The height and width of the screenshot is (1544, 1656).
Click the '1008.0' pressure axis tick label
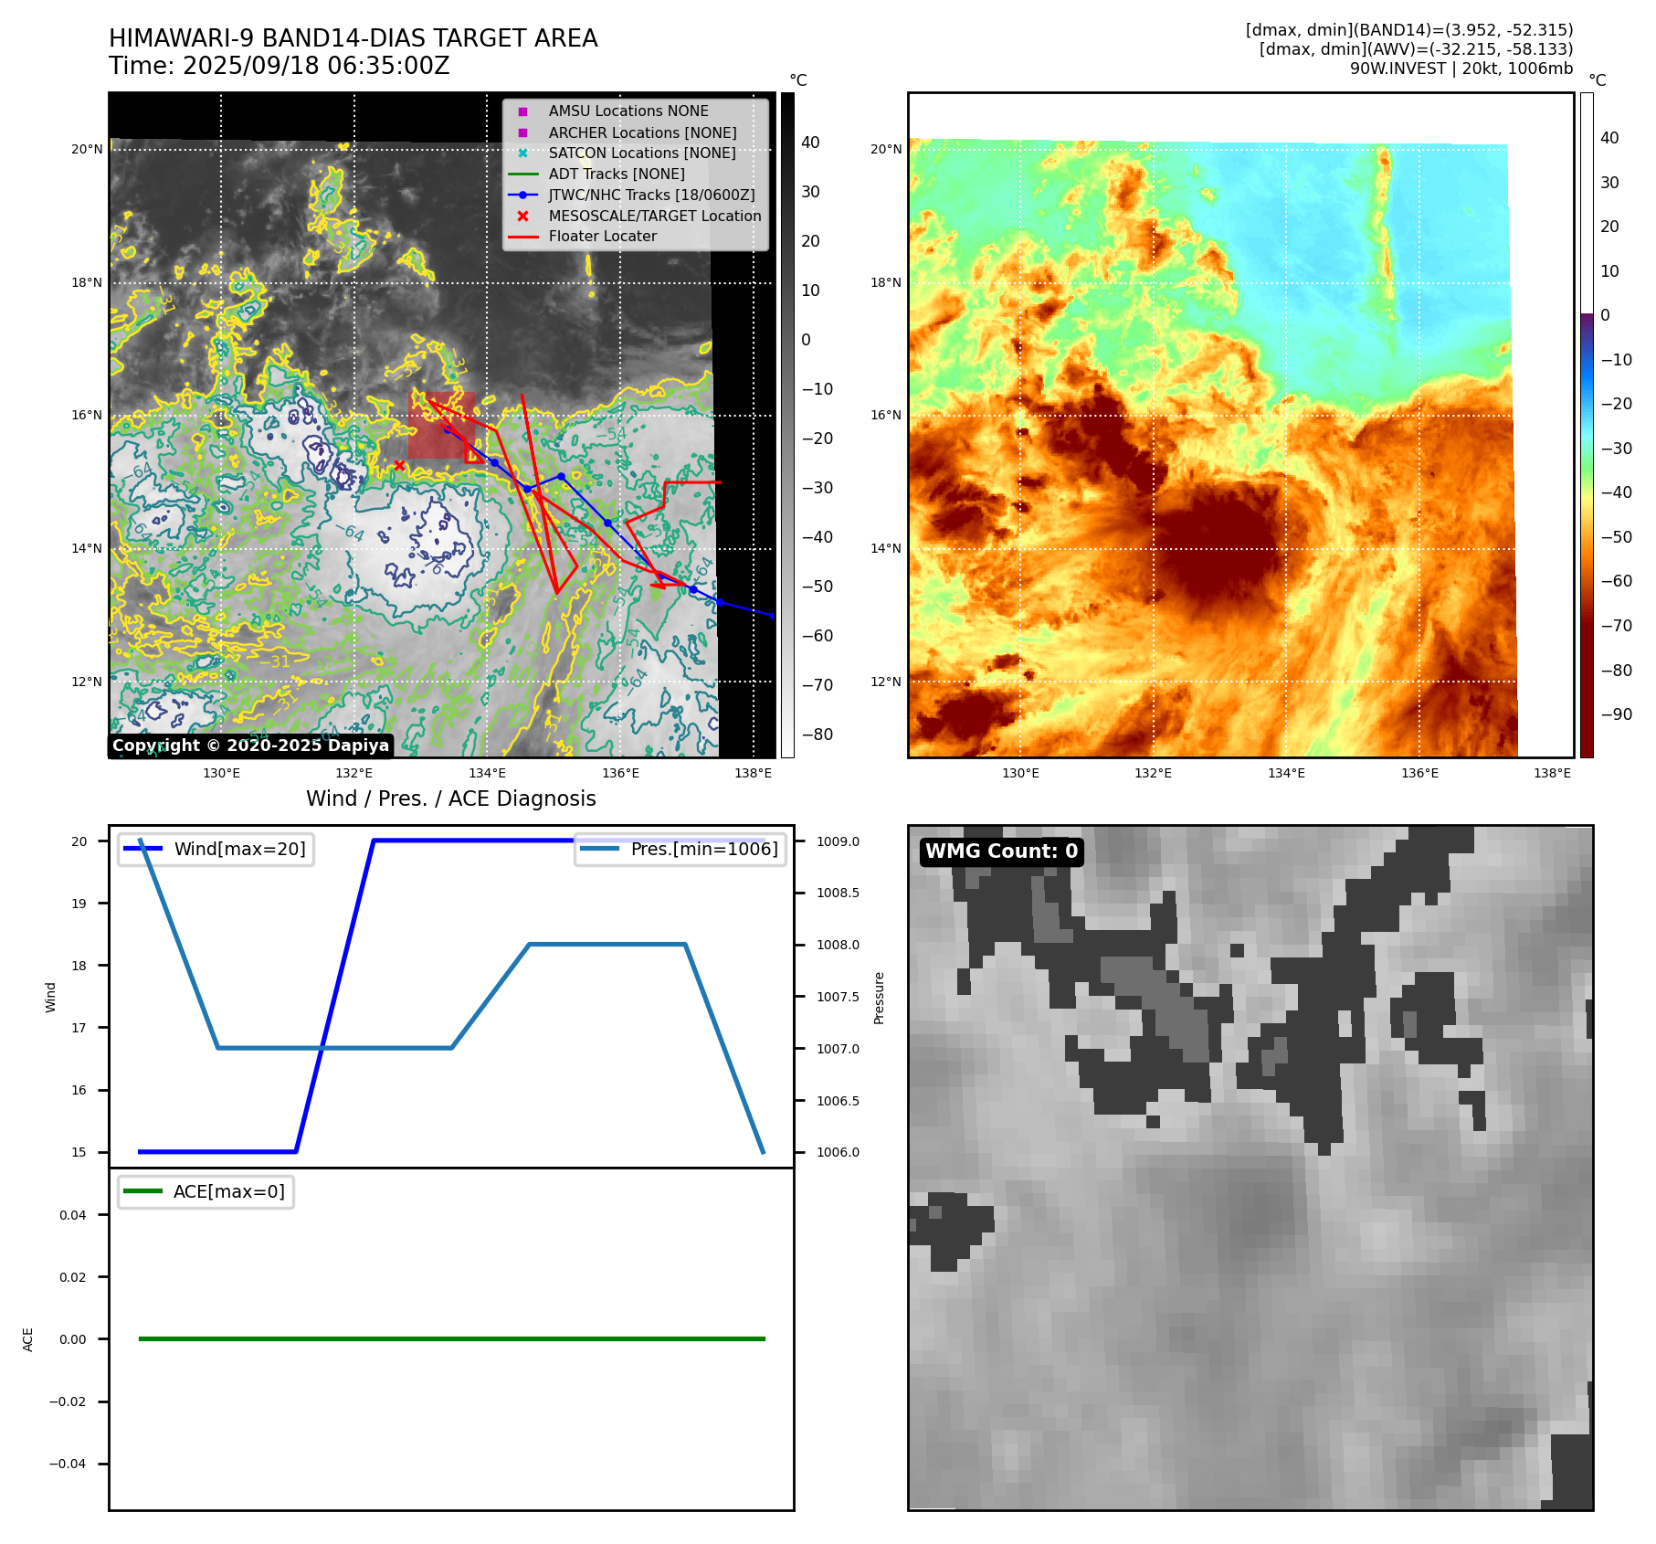(x=838, y=945)
